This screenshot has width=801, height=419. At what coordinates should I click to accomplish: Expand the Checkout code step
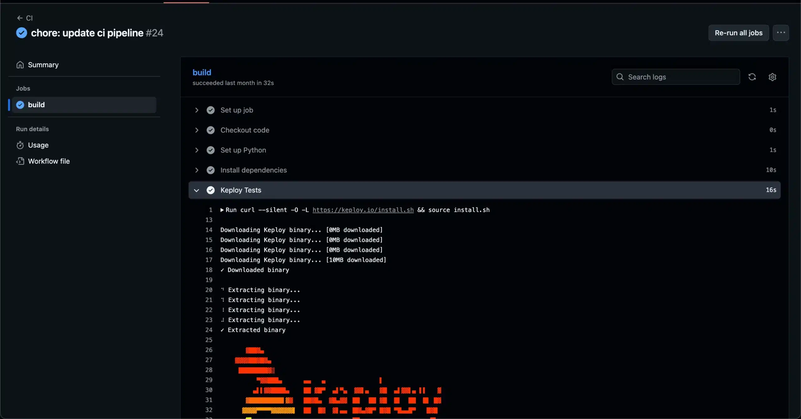(x=196, y=130)
